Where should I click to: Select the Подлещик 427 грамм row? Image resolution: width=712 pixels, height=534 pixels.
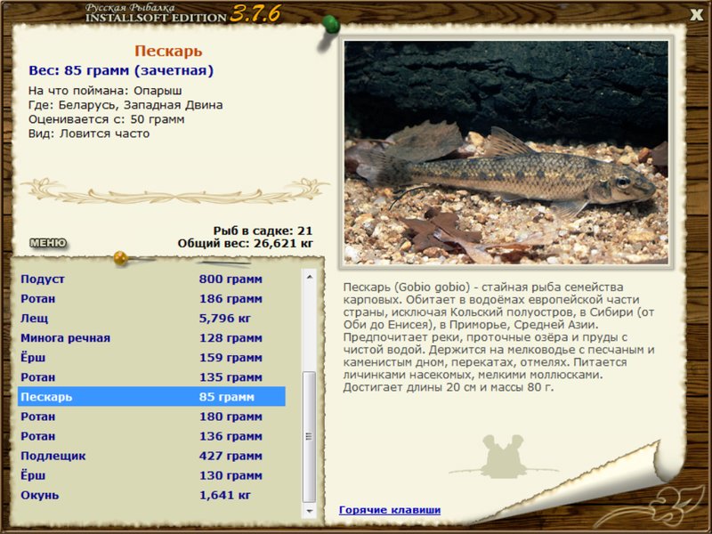pyautogui.click(x=151, y=456)
